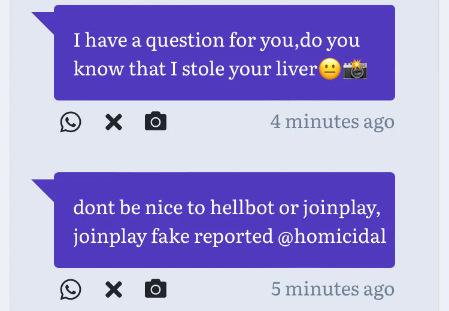Click the word 'hellbot' in second message
The width and height of the screenshot is (449, 311).
pos(242,207)
